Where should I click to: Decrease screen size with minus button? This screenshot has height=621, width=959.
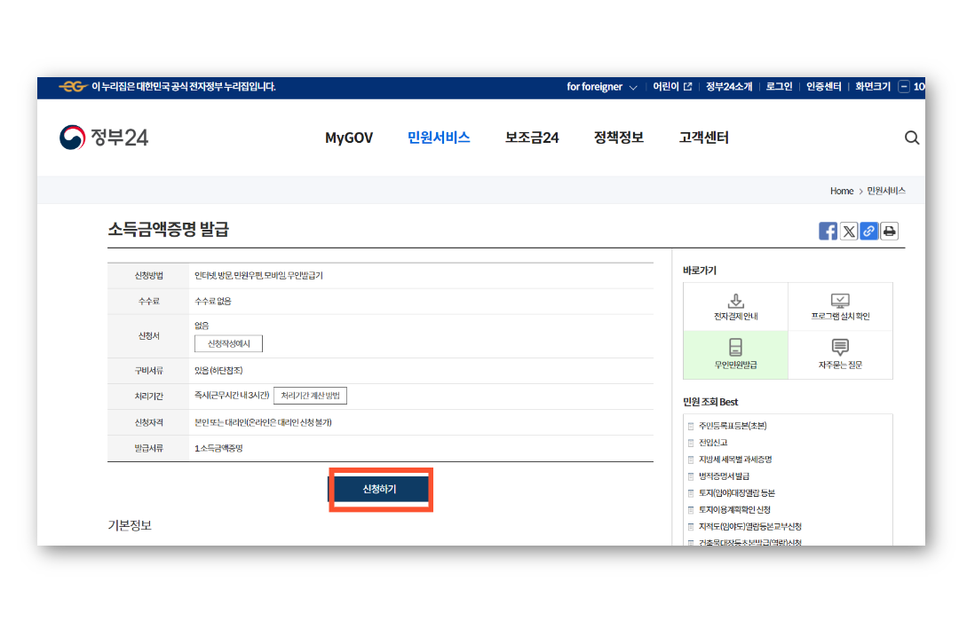pos(904,87)
